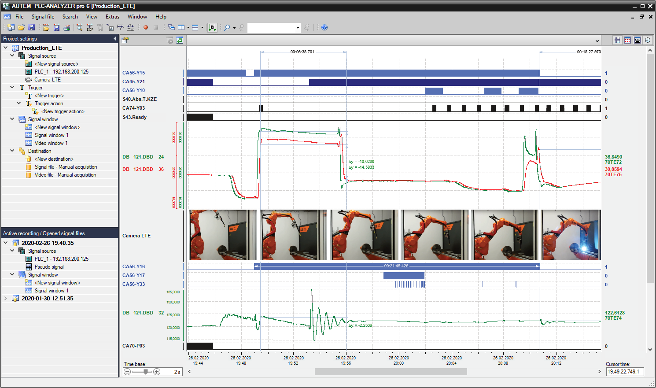Click the print icon in toolbar
The image size is (656, 388).
[67, 27]
